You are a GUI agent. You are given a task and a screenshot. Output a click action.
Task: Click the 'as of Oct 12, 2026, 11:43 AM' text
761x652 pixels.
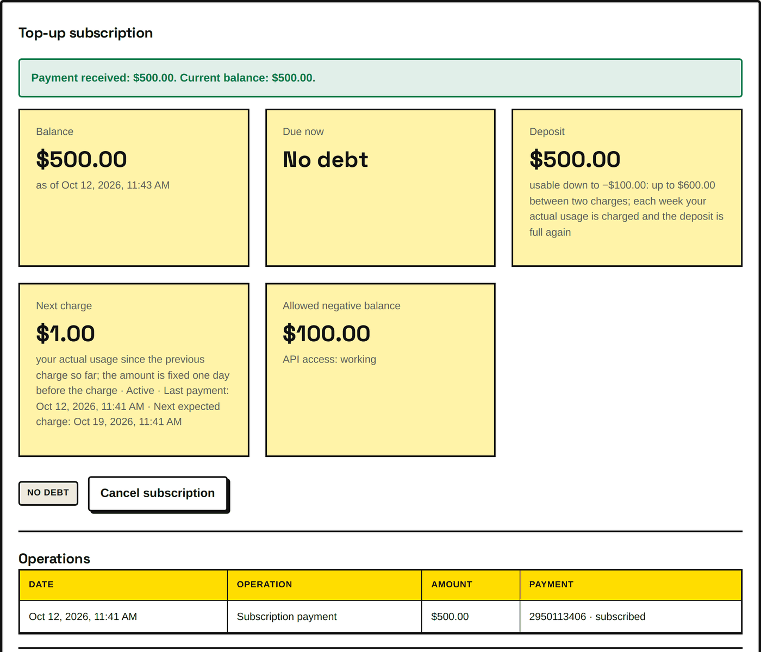point(103,185)
